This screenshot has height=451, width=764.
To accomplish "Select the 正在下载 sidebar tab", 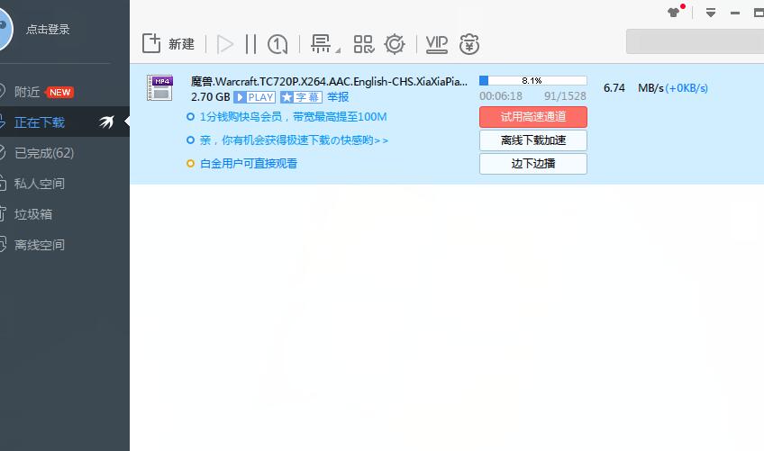I will (65, 122).
